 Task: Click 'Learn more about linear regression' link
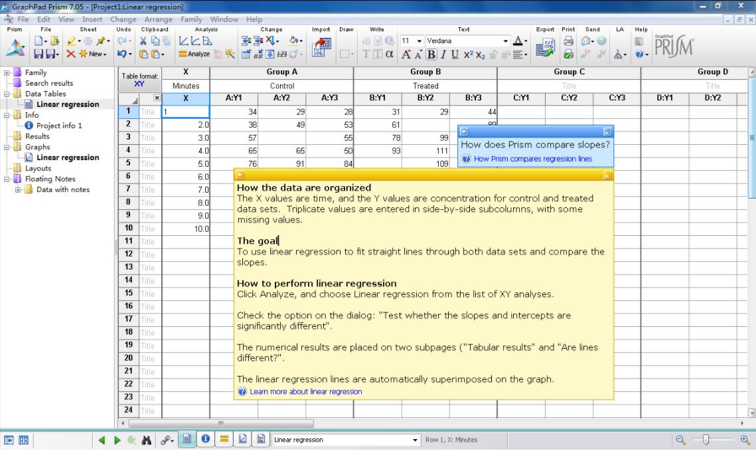click(306, 392)
